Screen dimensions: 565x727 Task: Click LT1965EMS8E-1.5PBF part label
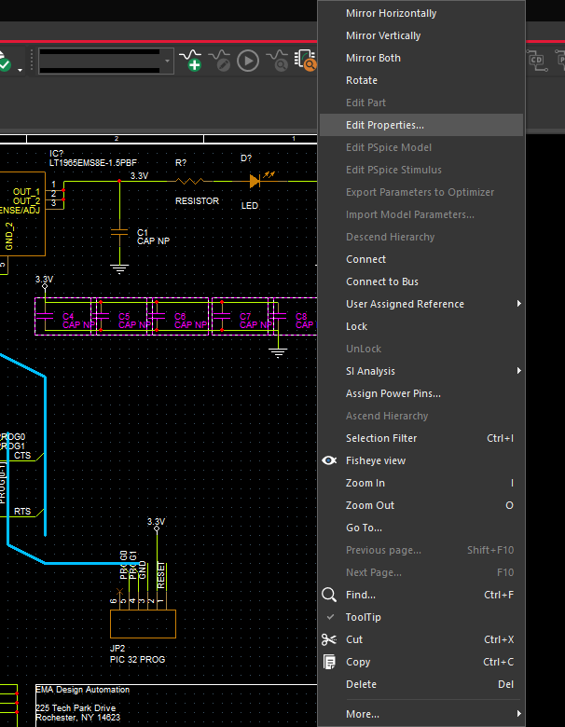click(x=93, y=163)
